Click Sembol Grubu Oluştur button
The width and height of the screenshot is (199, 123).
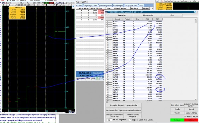point(133,115)
